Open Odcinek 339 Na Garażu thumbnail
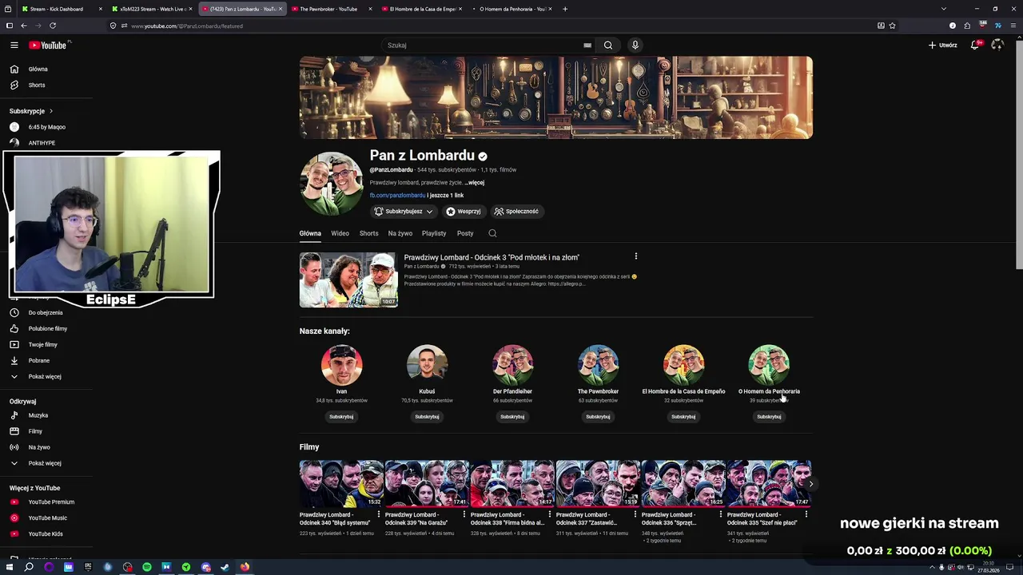Screen dimensions: 1023x575 tap(427, 483)
